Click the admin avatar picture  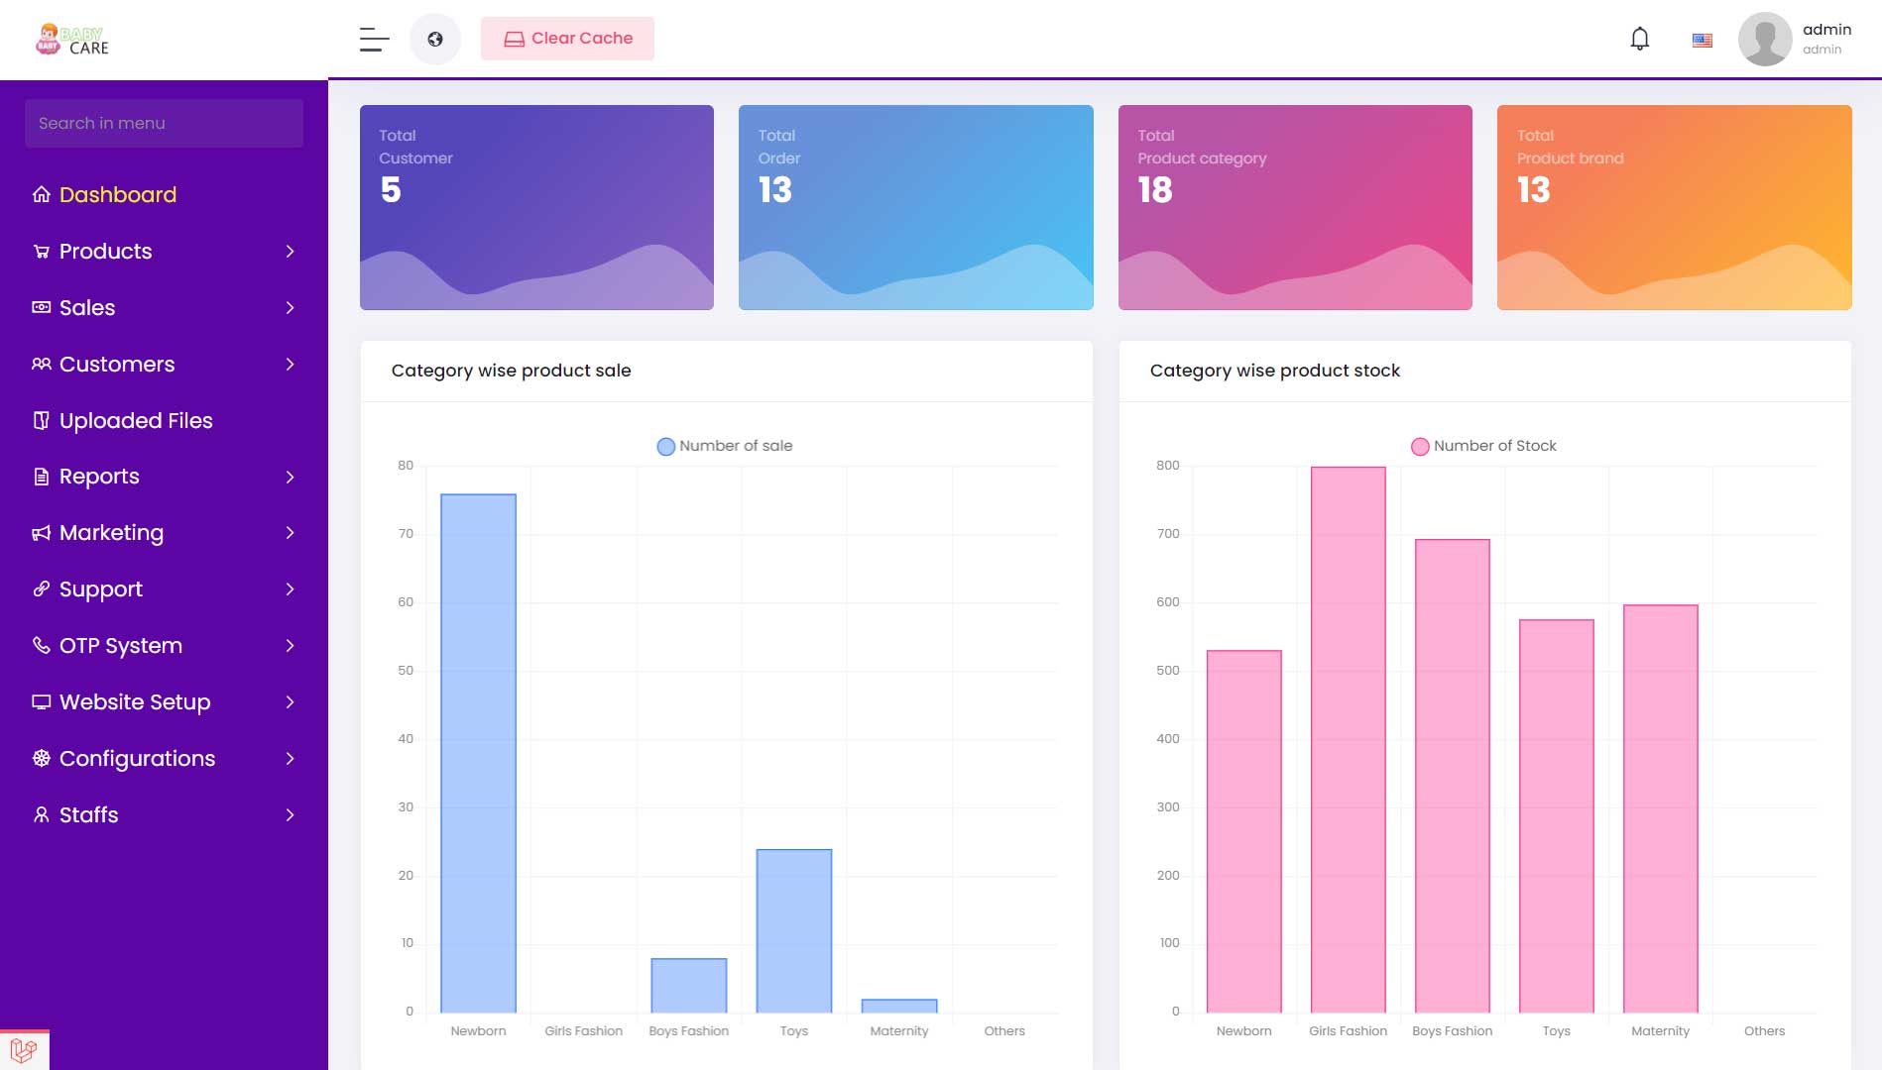click(x=1765, y=39)
